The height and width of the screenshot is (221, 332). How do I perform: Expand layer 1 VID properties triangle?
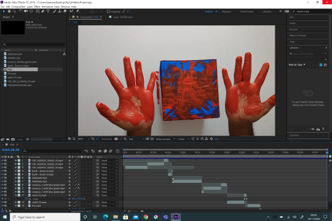point(15,160)
